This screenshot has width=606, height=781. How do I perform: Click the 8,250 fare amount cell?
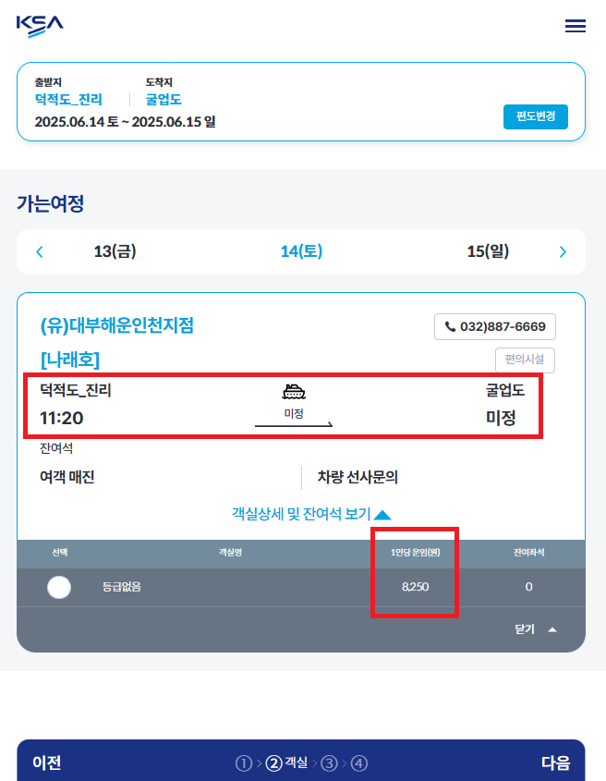coord(415,587)
